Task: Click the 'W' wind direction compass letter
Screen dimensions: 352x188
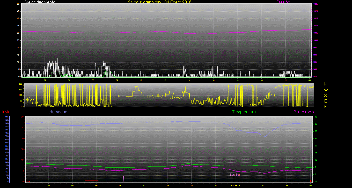Action: (326, 90)
